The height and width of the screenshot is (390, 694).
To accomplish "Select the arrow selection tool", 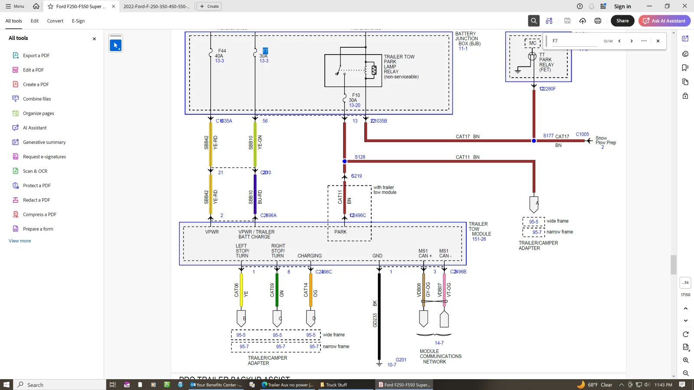I will pos(116,45).
